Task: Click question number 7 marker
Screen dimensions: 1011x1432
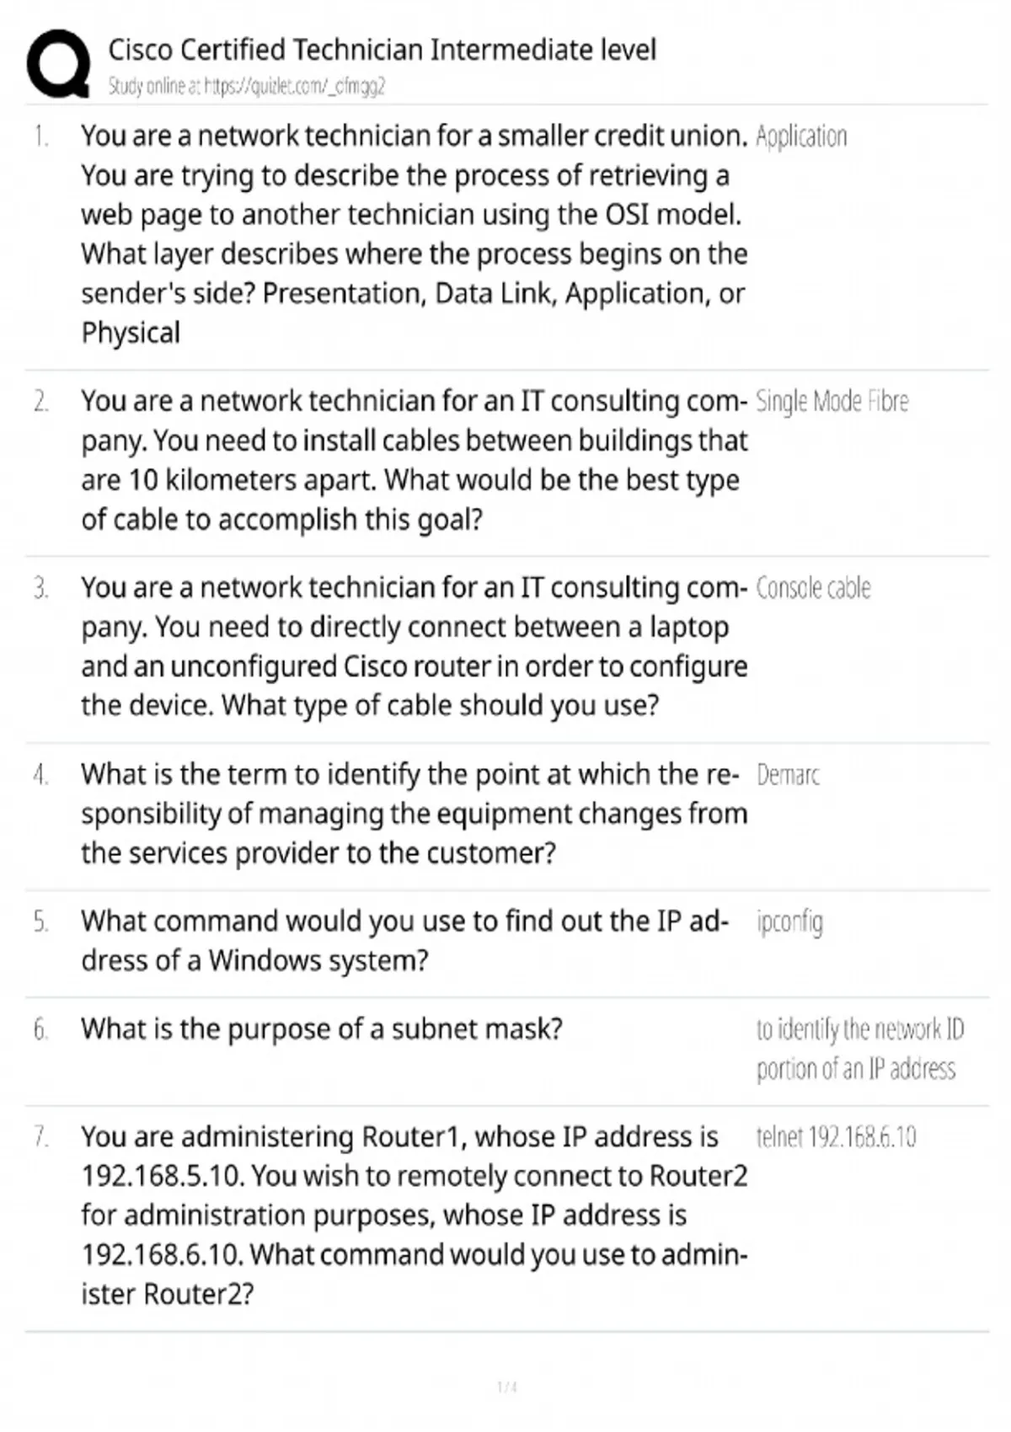Action: pyautogui.click(x=41, y=1138)
